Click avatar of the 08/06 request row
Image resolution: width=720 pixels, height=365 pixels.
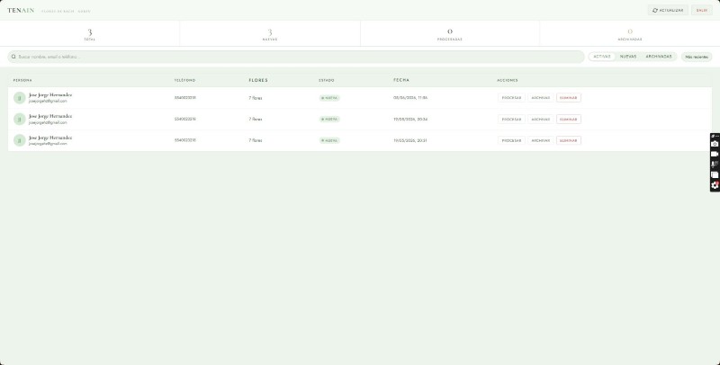(x=19, y=98)
